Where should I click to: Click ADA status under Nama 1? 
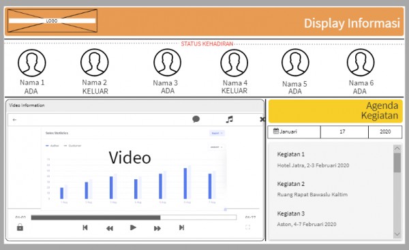click(31, 91)
